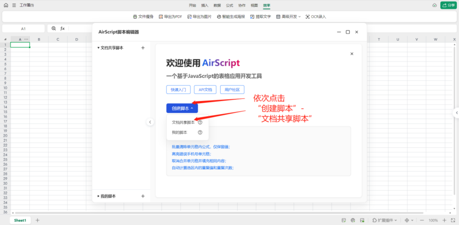Open the 快速入门 quick start button
This screenshot has height=225, width=459.
pos(178,90)
